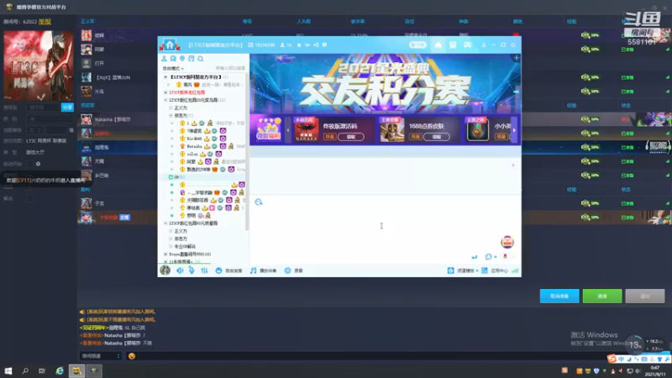Click the network signal strength icon

[515, 270]
